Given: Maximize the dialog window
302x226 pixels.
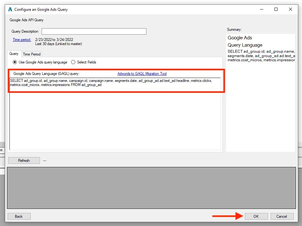Looking at the screenshot, I should pyautogui.click(x=276, y=9).
